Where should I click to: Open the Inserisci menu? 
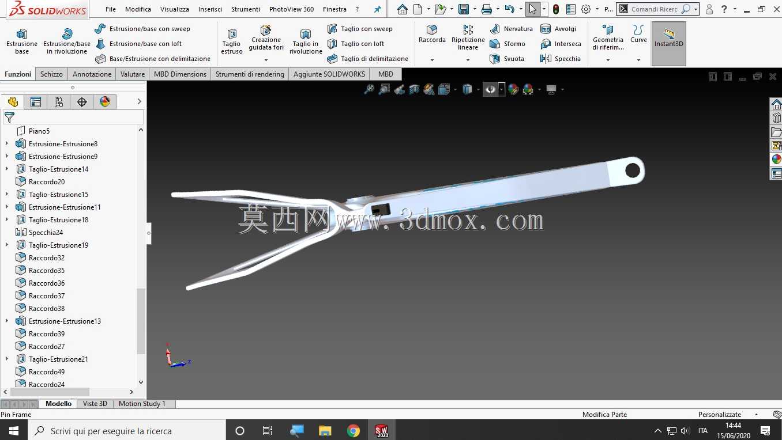[x=210, y=9]
